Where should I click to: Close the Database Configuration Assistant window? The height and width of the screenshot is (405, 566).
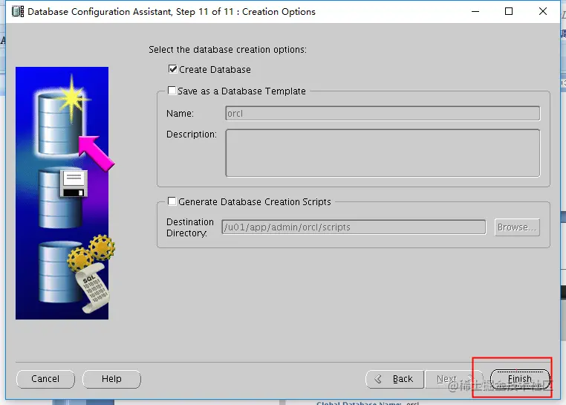[542, 12]
